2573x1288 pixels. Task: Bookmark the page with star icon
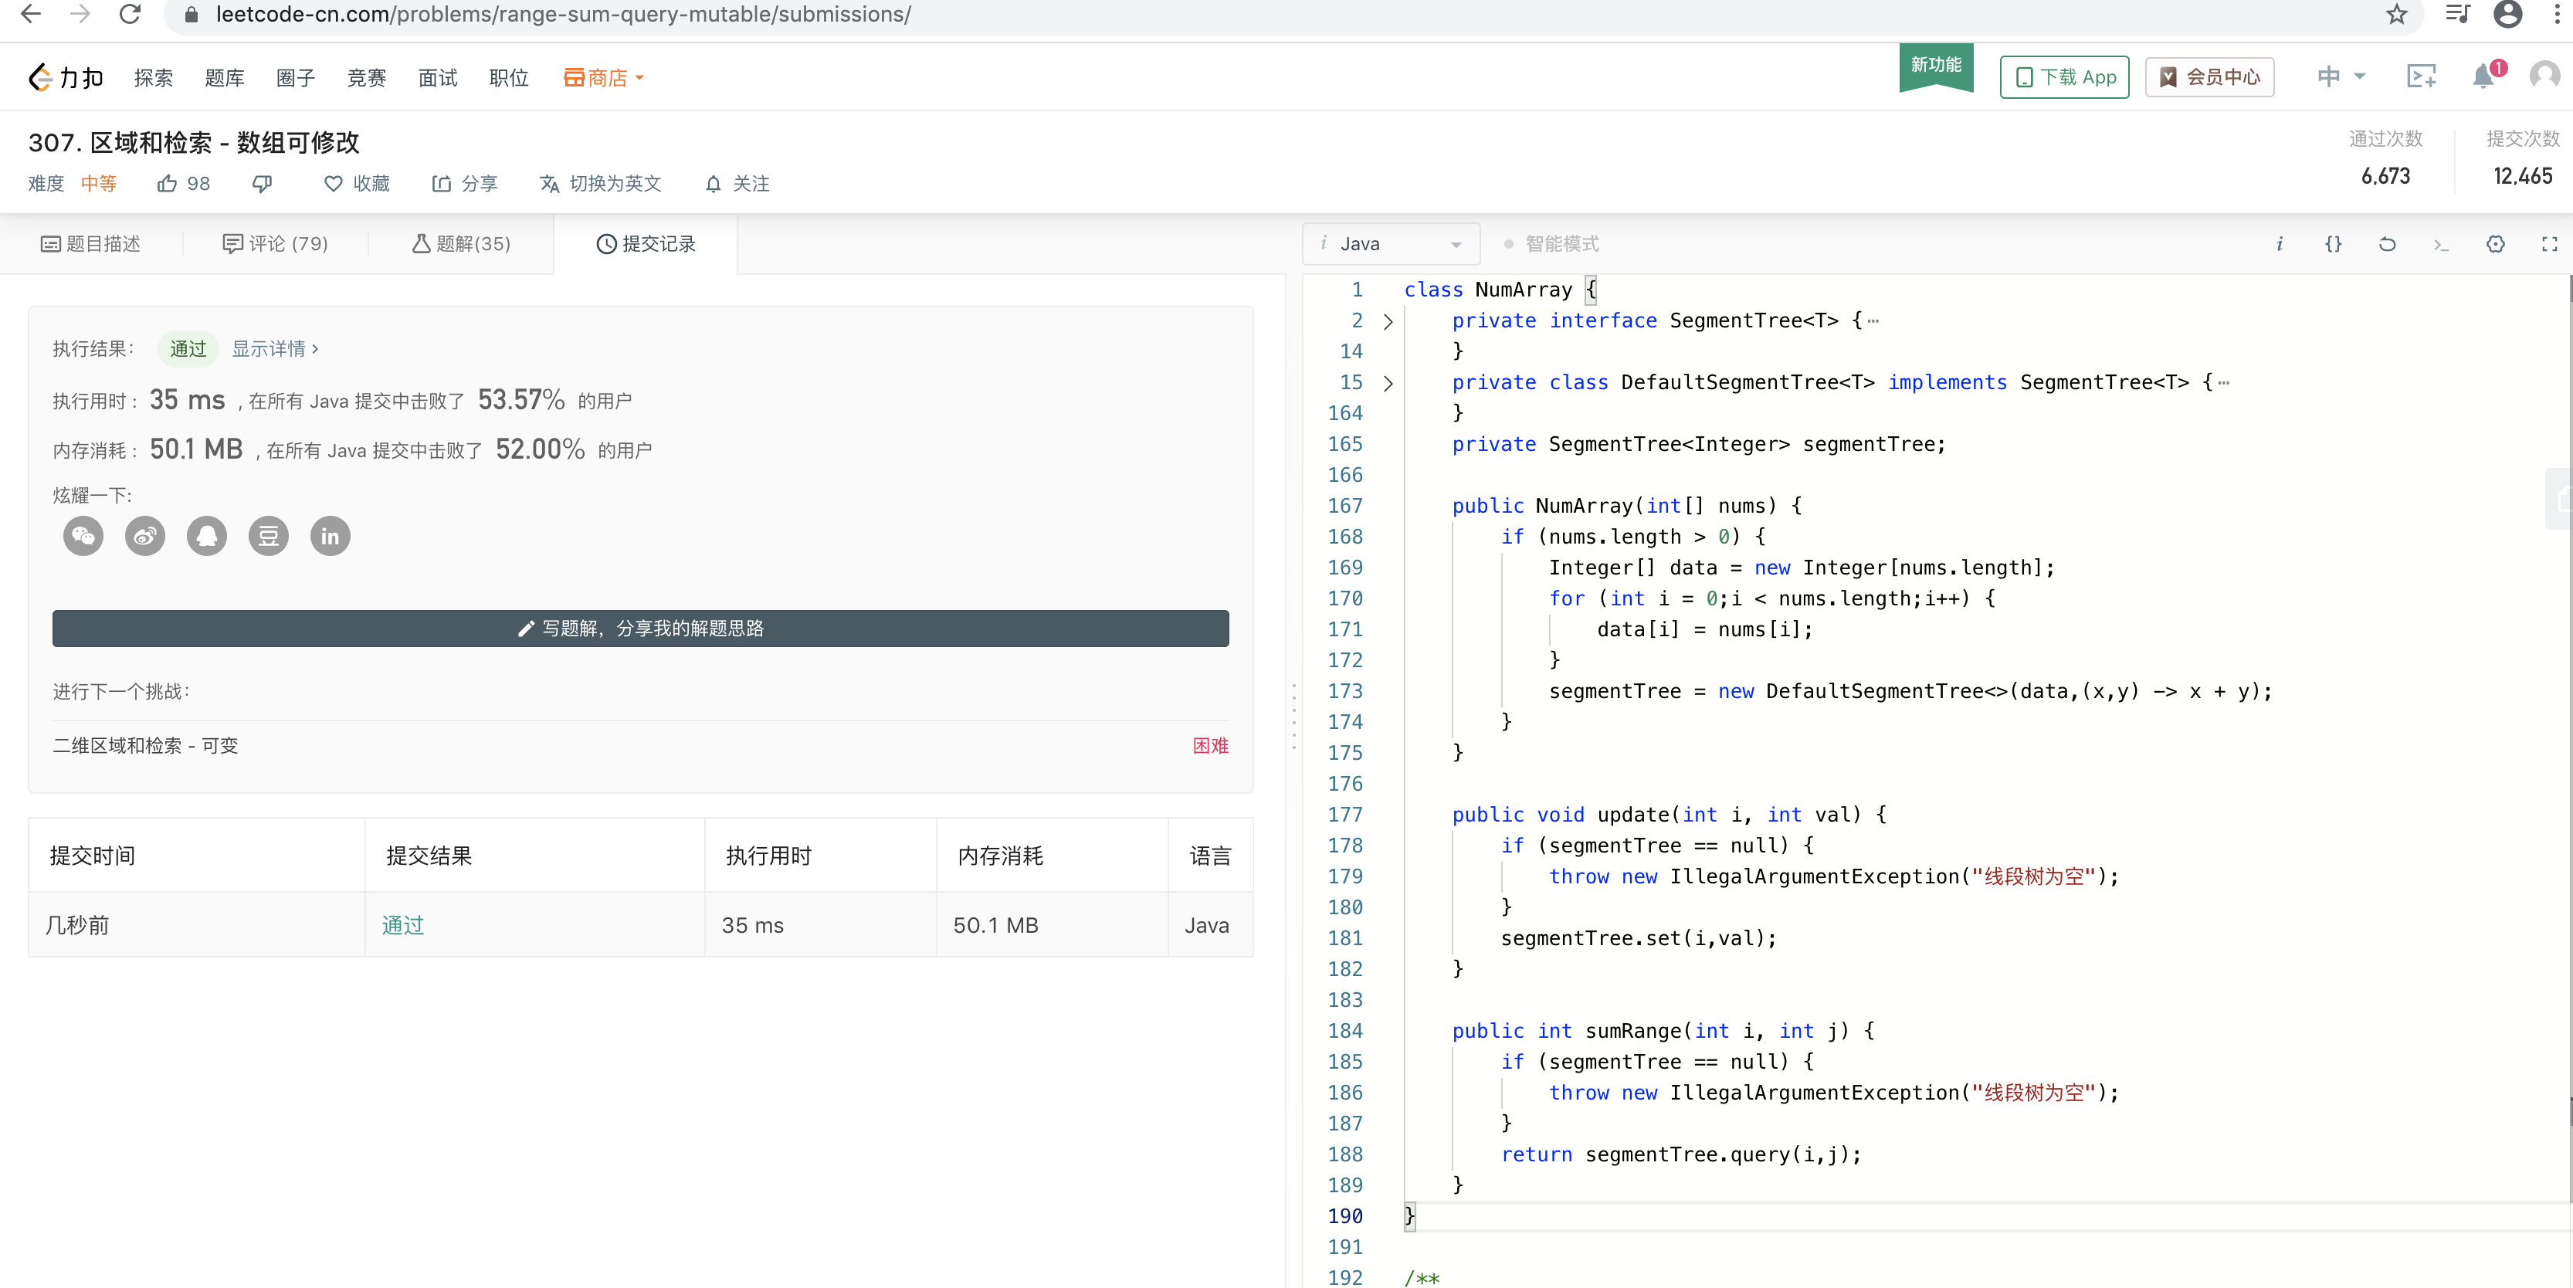(x=2396, y=14)
